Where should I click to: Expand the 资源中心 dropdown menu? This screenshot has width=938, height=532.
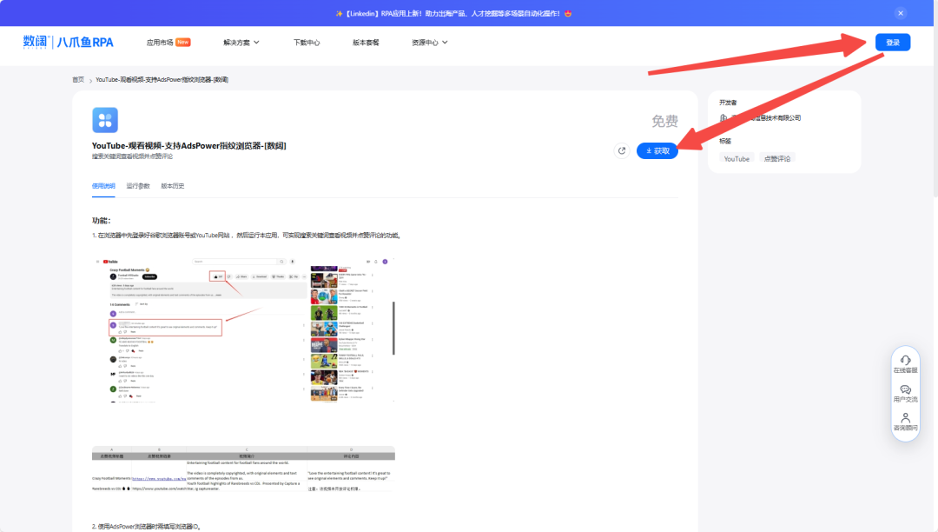click(x=430, y=43)
